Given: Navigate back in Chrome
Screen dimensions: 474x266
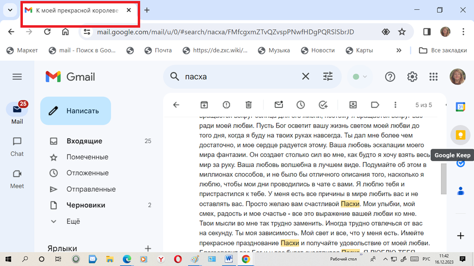Looking at the screenshot, I should coord(11,32).
